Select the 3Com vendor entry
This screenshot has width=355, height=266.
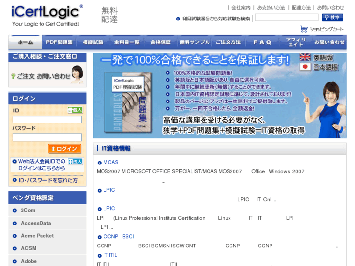point(47,210)
